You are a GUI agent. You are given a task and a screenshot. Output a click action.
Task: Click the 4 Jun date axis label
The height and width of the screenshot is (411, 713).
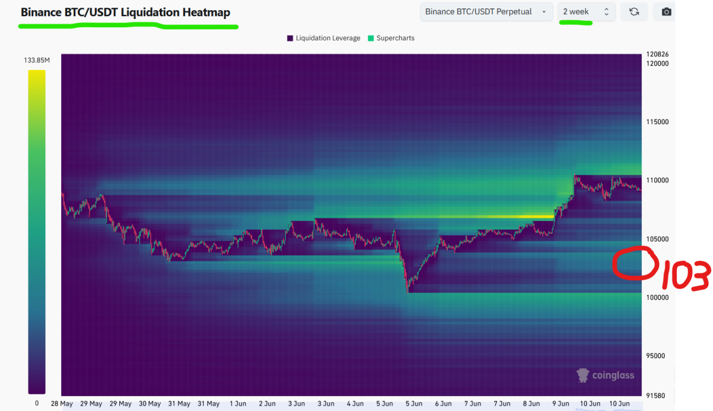click(x=355, y=403)
